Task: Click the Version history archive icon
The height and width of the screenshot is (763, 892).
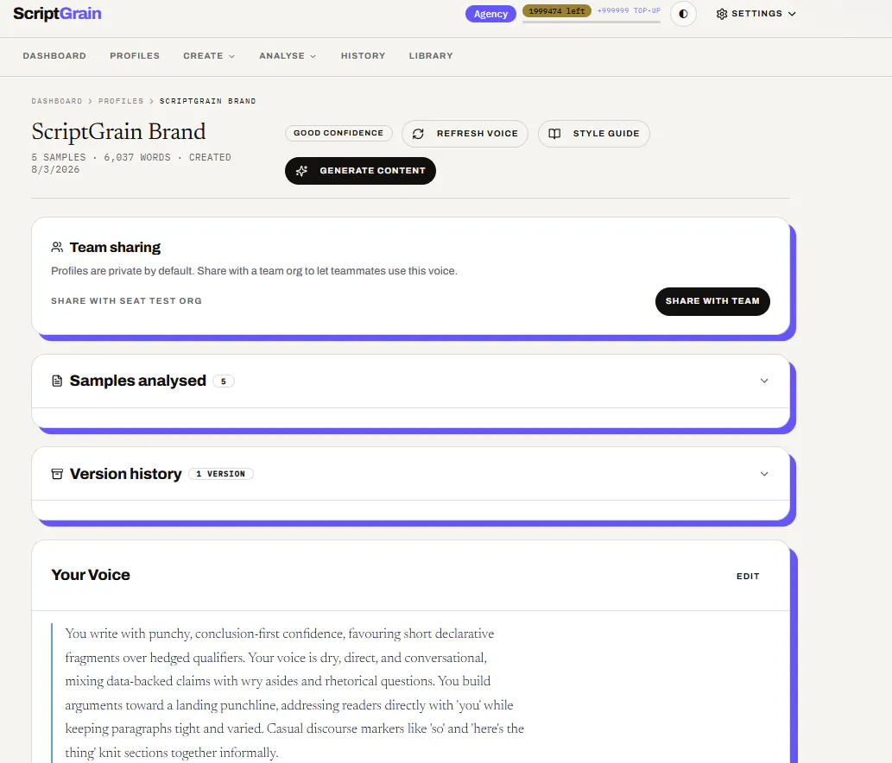Action: tap(57, 474)
